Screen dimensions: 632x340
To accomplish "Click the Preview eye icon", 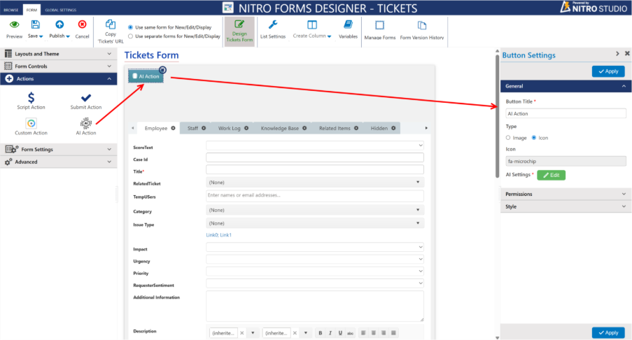I will pos(14,24).
